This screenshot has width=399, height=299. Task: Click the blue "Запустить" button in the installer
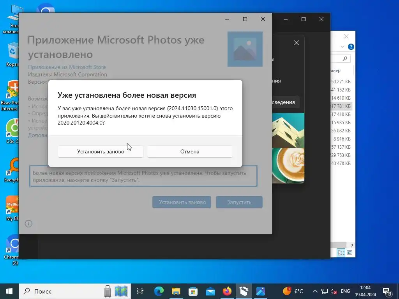pyautogui.click(x=239, y=202)
